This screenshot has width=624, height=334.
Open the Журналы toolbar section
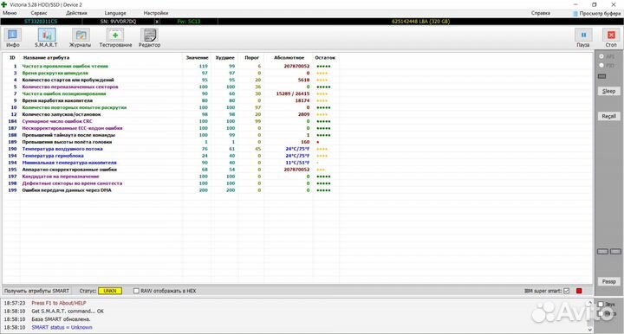pos(80,38)
